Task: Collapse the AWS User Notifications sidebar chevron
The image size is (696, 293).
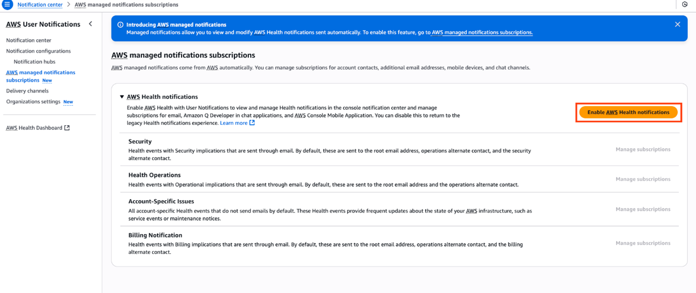Action: pos(90,24)
